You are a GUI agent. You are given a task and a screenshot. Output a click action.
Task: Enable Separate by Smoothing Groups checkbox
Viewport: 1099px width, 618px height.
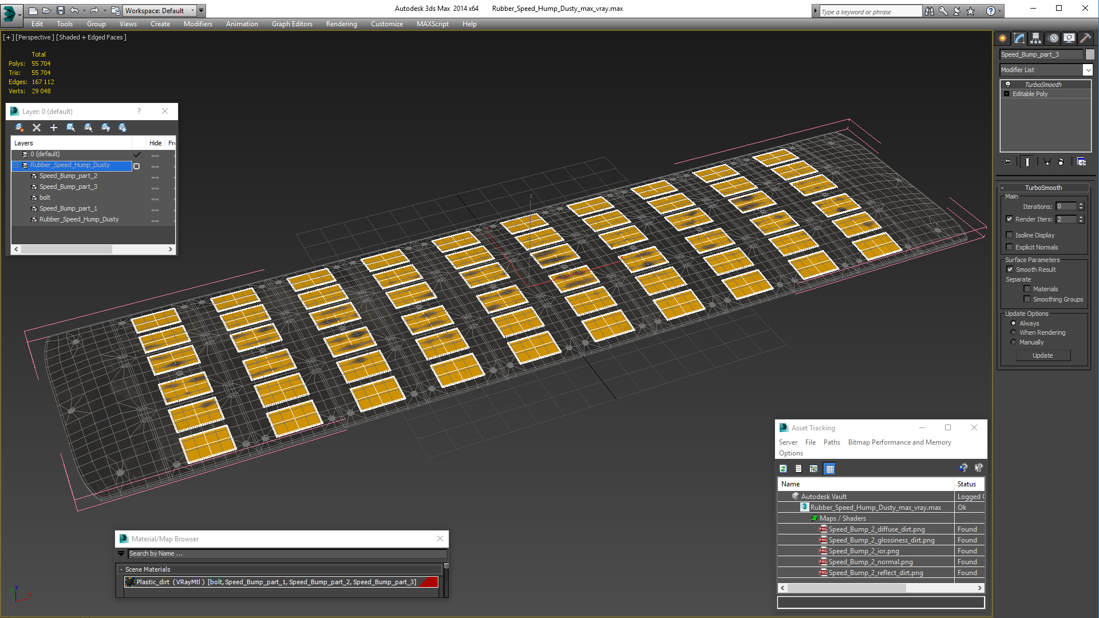pyautogui.click(x=1027, y=299)
